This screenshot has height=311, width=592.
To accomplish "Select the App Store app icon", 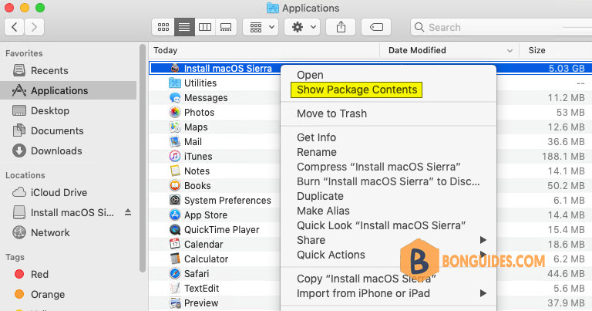I will (175, 215).
